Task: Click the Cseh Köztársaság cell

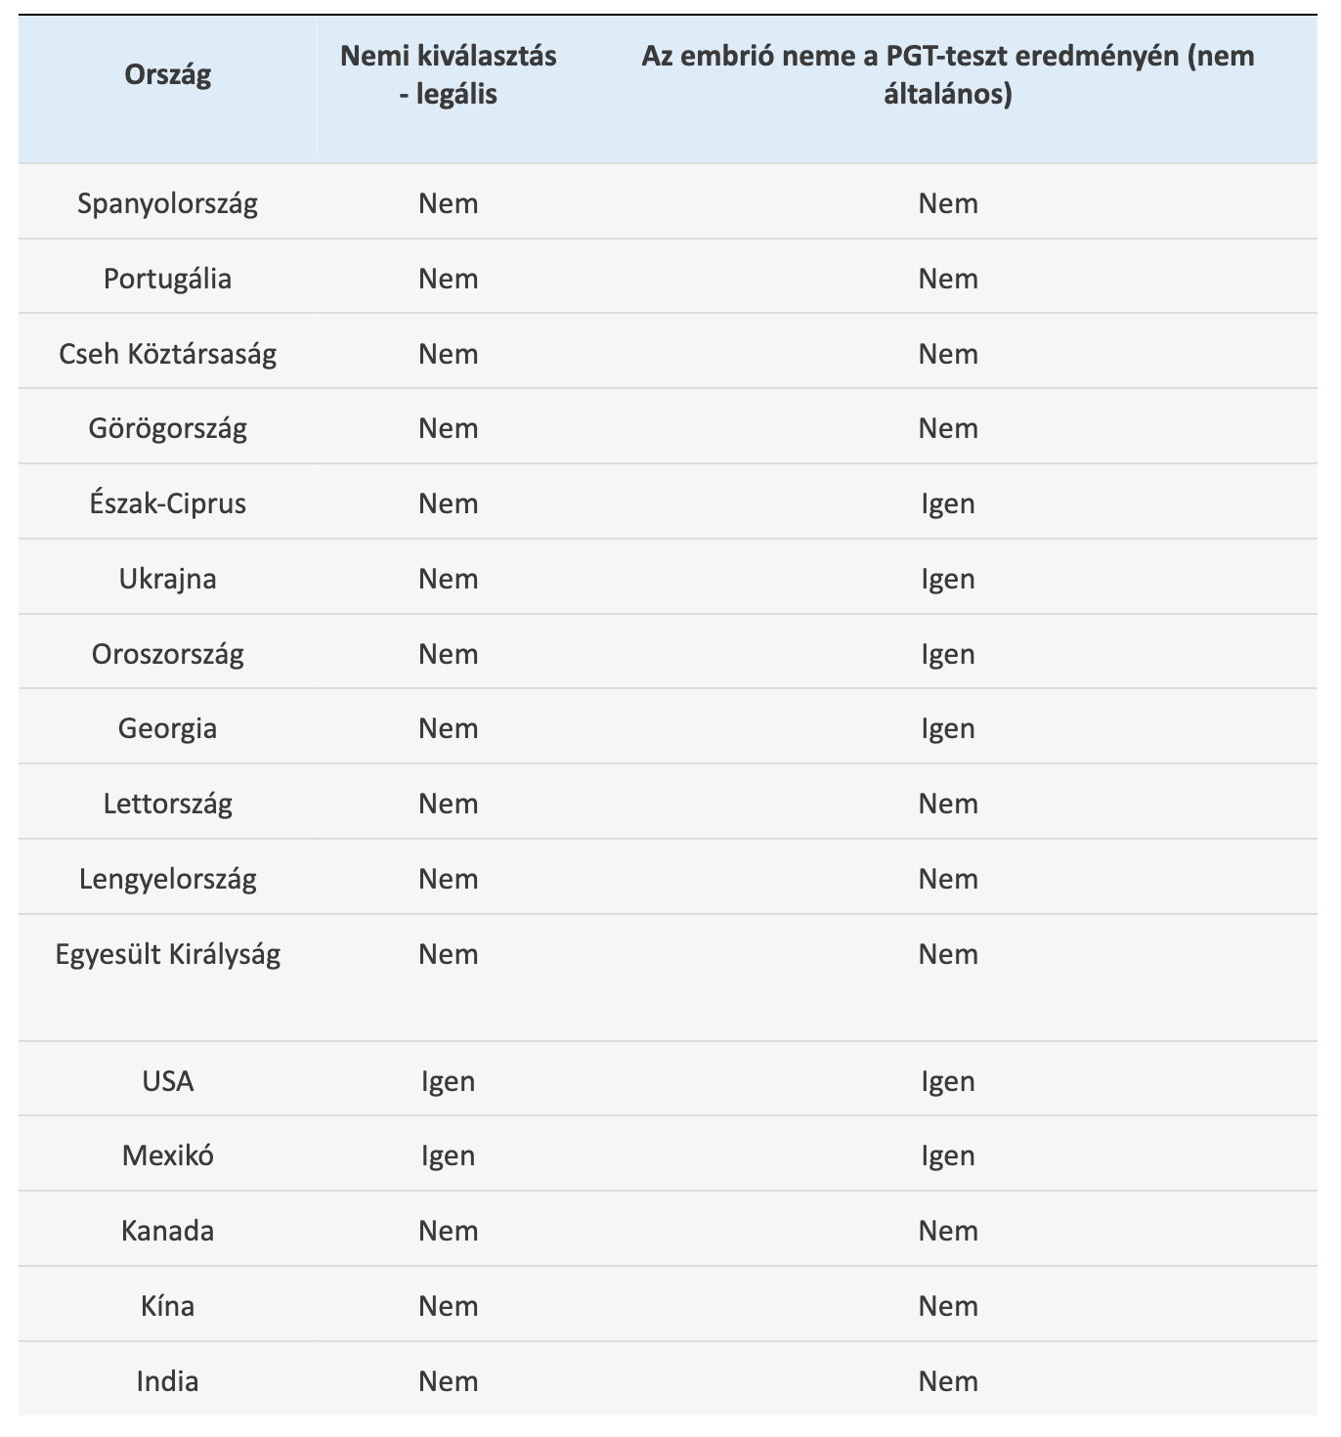Action: 168,354
